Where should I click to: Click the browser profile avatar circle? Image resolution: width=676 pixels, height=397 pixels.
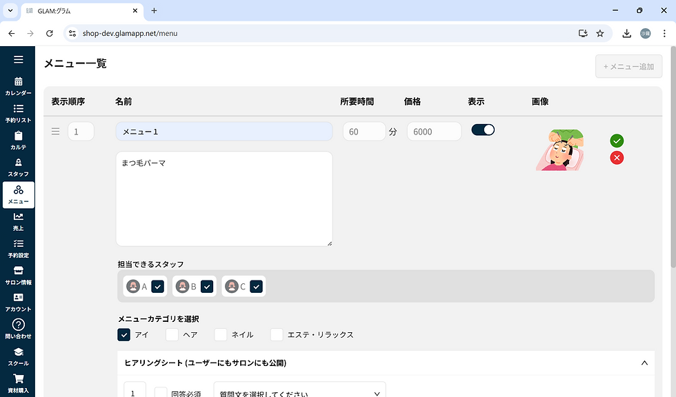645,32
